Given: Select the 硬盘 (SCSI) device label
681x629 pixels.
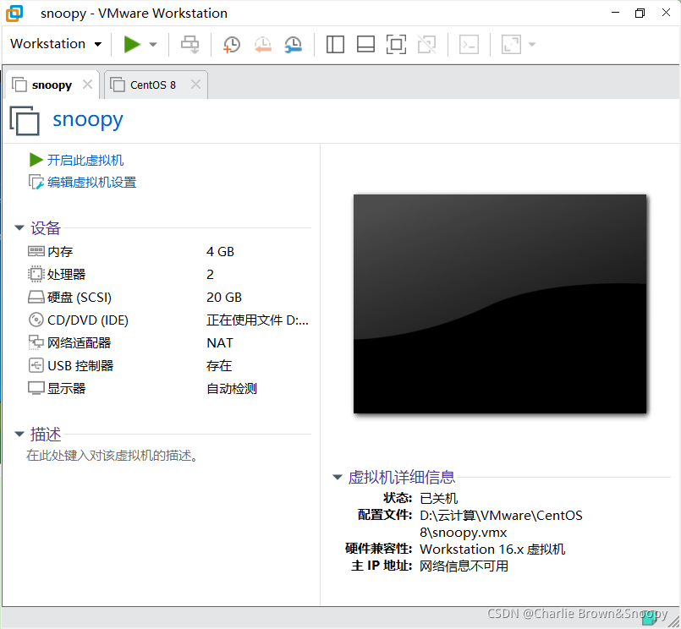Looking at the screenshot, I should point(80,298).
